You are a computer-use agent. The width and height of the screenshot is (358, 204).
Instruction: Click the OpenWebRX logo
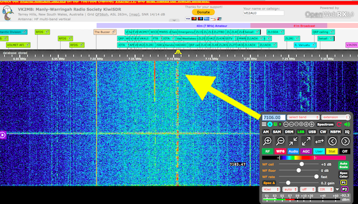click(329, 15)
